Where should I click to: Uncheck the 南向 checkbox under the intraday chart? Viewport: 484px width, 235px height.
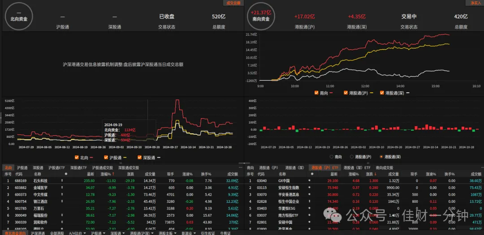coord(316,92)
